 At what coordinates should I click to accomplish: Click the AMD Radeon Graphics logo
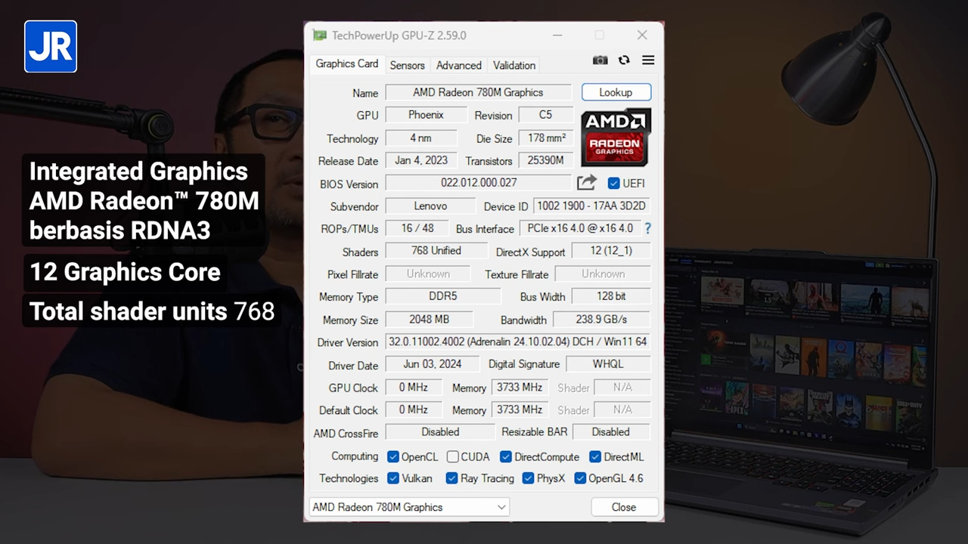click(x=615, y=138)
